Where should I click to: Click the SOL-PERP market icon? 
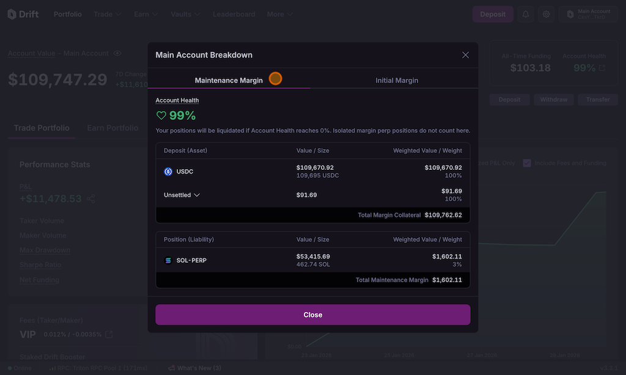(x=168, y=260)
